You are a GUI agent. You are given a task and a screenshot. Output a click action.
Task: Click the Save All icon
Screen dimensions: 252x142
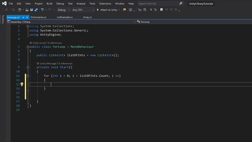tap(36, 10)
